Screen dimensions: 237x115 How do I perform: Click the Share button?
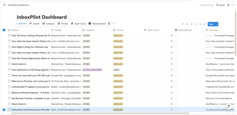click(x=221, y=5)
